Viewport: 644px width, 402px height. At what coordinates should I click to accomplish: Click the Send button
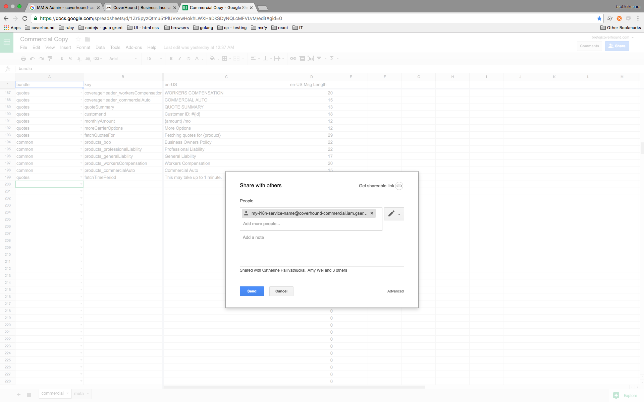[252, 291]
